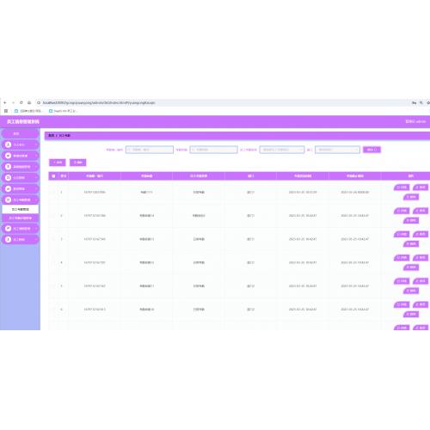Click the browser back arrow
Screen dimensions: 430x430
coord(5,102)
